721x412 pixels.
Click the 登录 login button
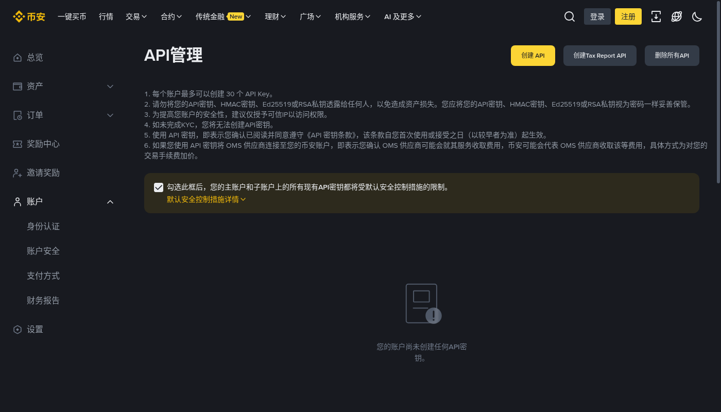pyautogui.click(x=597, y=16)
